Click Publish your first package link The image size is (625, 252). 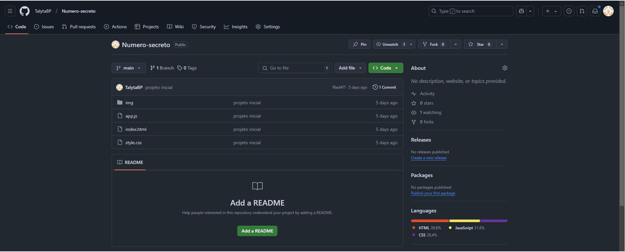433,193
